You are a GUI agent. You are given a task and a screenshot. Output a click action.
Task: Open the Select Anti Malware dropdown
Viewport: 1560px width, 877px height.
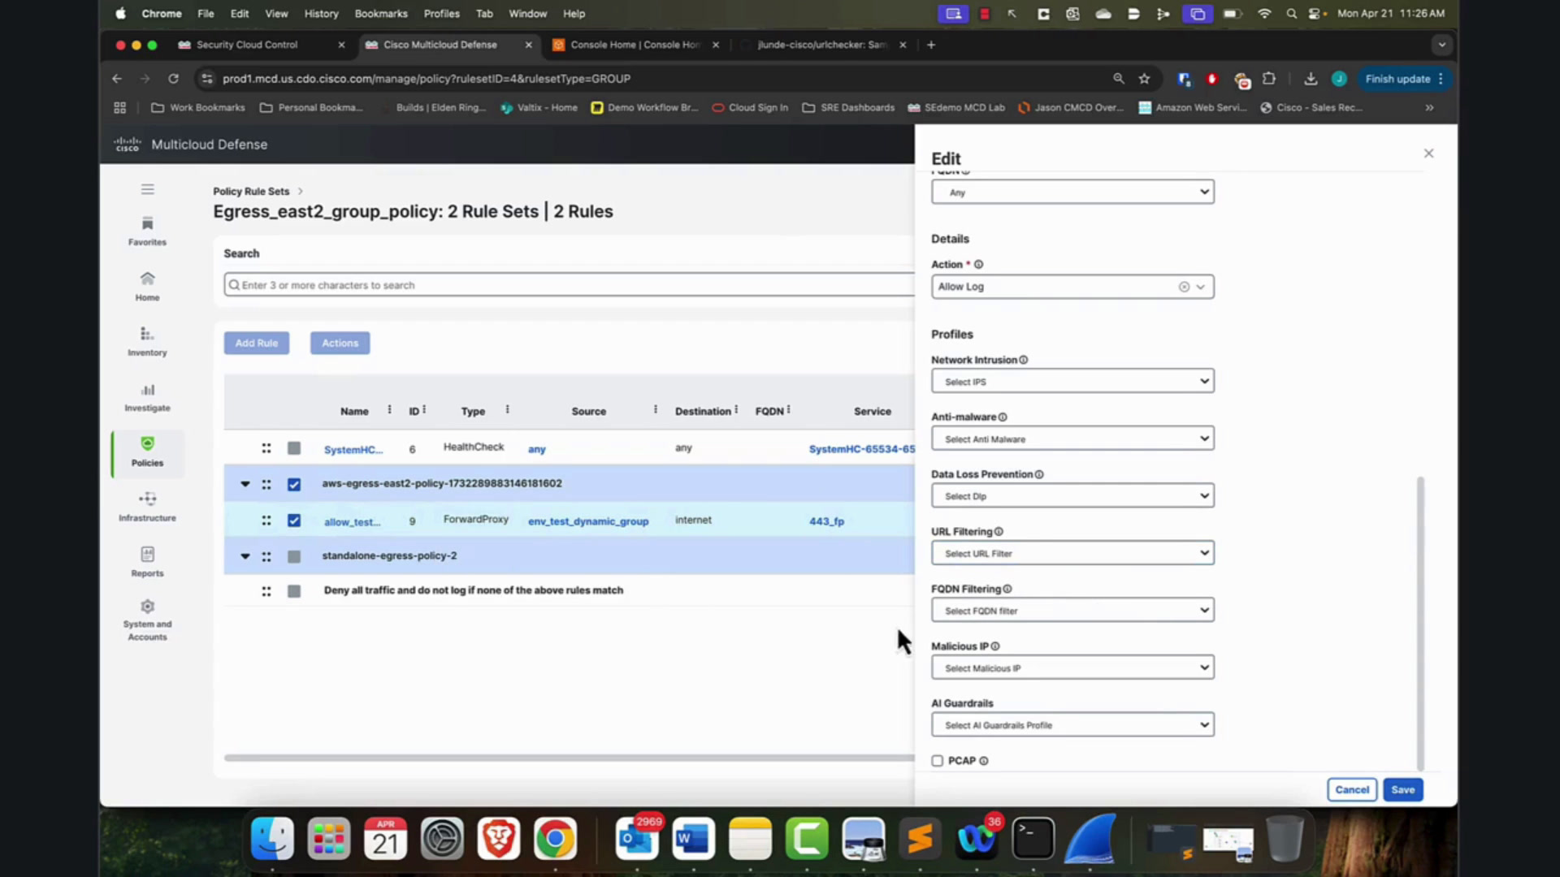1072,438
